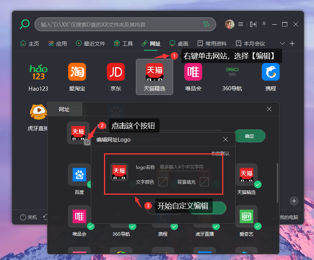This screenshot has height=260, width=314.
Task: Click the green search magnifier icon
Action: coord(25,24)
